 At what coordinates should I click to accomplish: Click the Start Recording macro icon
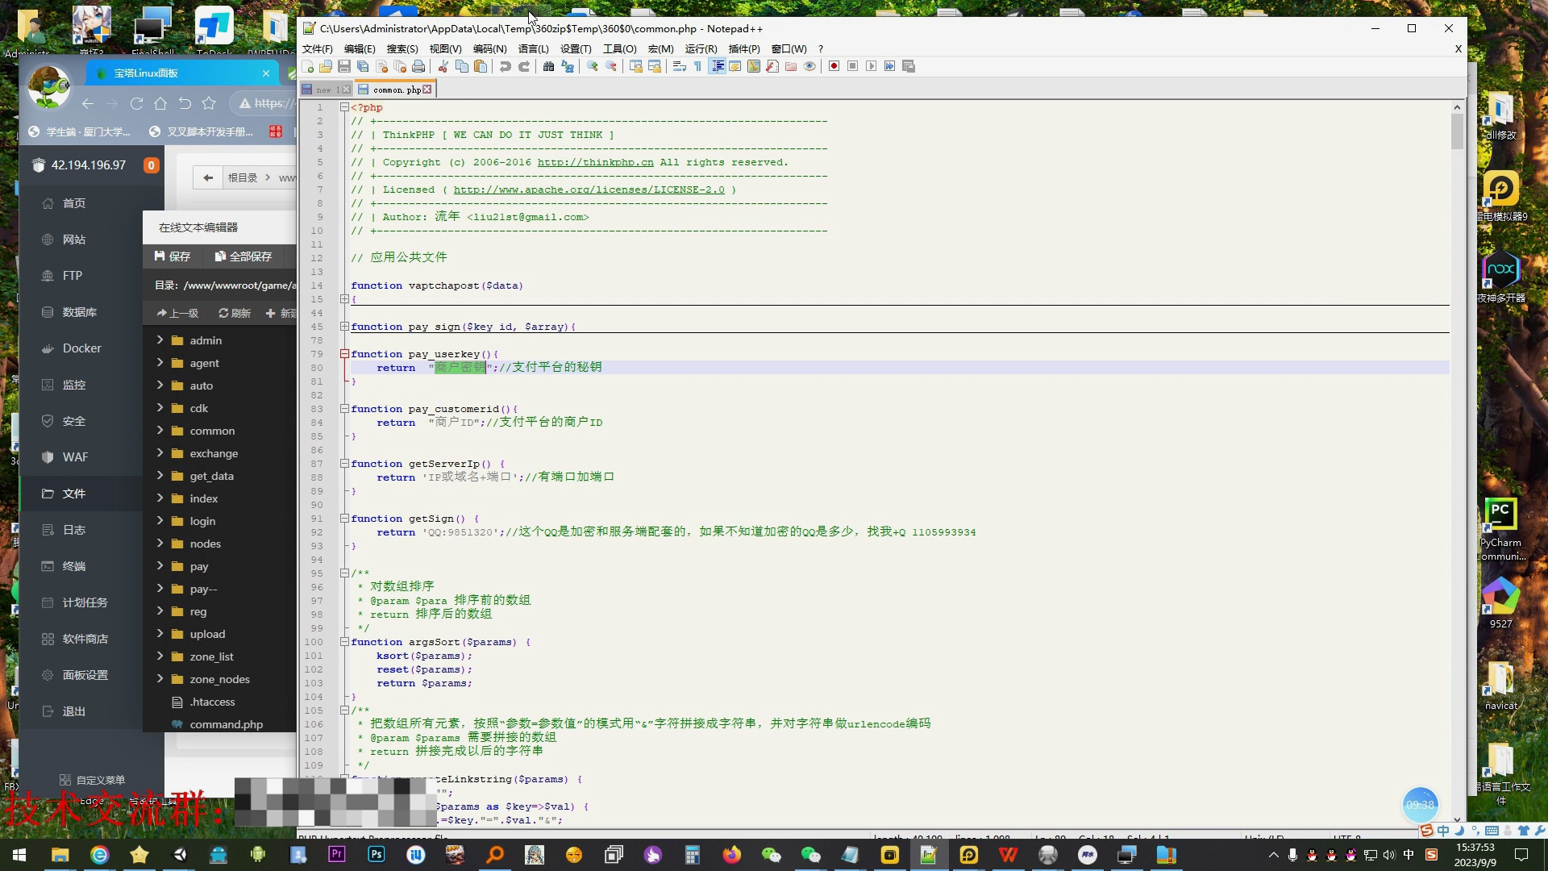click(834, 66)
